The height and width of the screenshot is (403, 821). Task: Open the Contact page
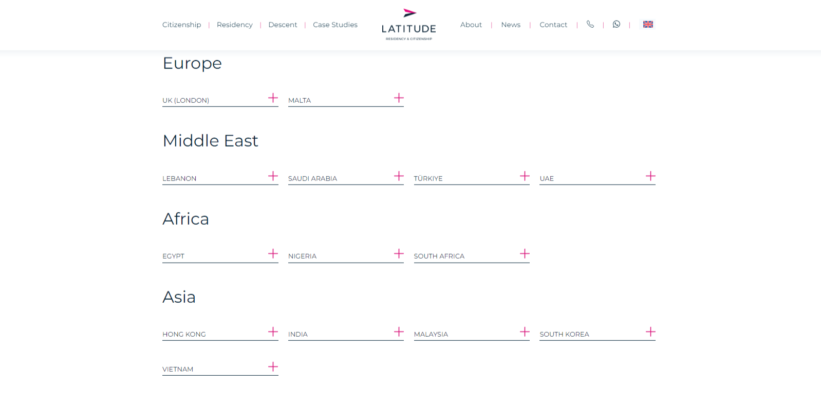tap(553, 25)
